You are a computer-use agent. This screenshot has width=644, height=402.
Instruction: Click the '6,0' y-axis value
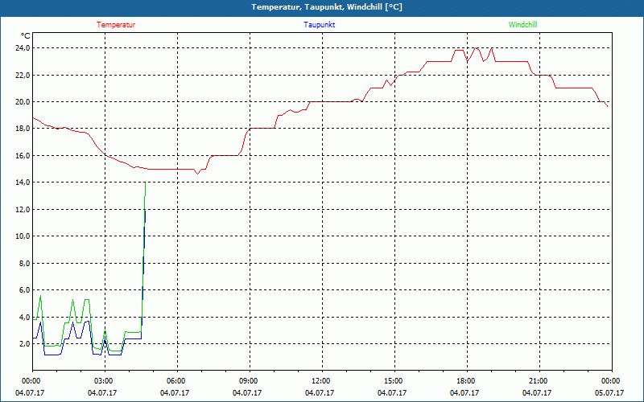pos(24,289)
